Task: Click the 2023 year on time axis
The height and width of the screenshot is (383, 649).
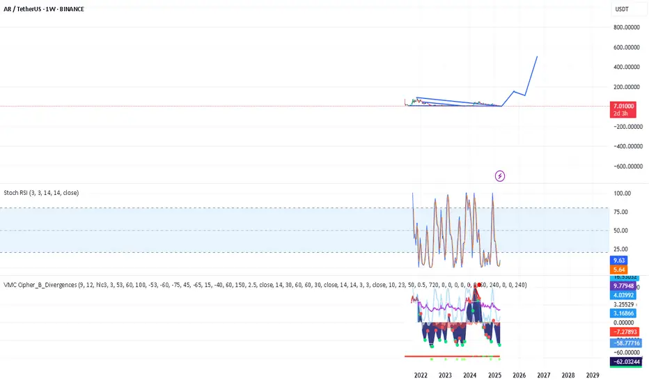Action: click(x=445, y=375)
